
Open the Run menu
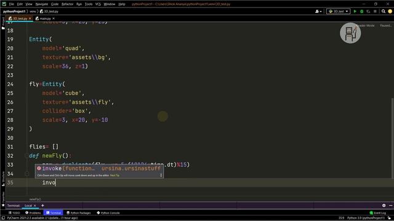(79, 4)
